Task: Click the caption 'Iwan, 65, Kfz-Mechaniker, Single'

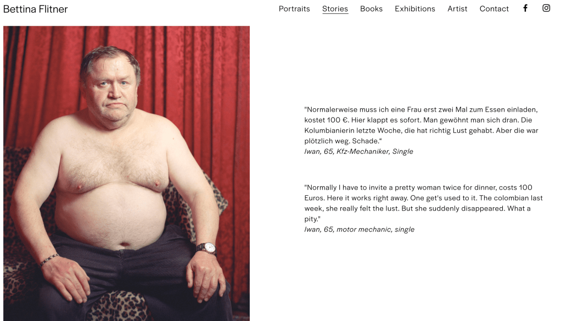Action: click(358, 151)
